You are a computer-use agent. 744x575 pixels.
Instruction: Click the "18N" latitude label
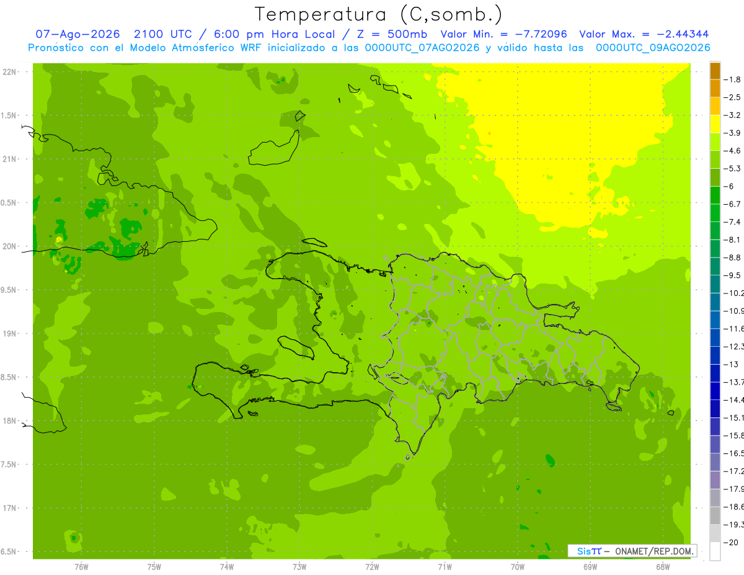10,421
